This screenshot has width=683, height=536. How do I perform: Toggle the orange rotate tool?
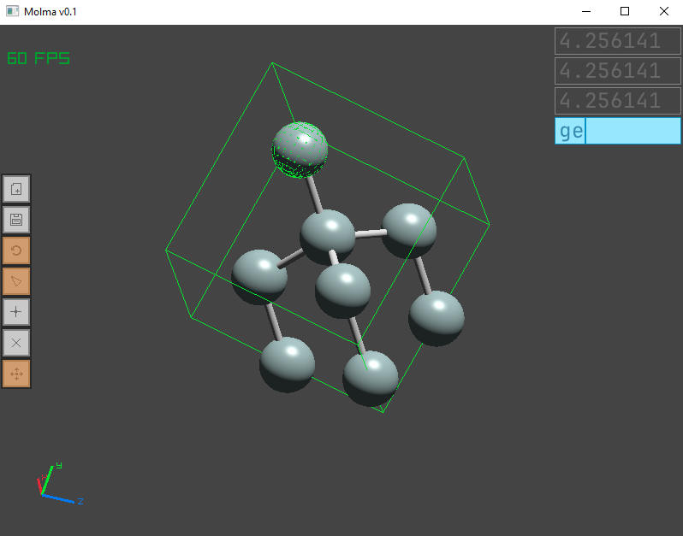point(16,250)
